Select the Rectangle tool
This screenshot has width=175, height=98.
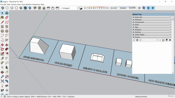(2, 27)
